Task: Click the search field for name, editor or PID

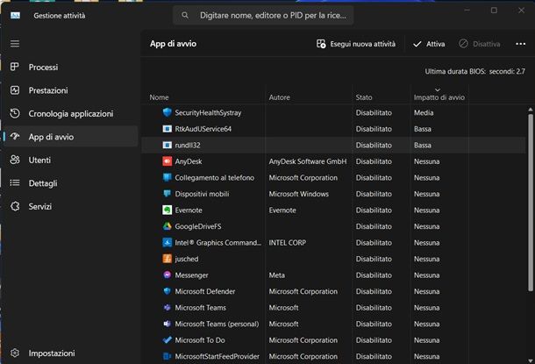Action: (x=263, y=16)
